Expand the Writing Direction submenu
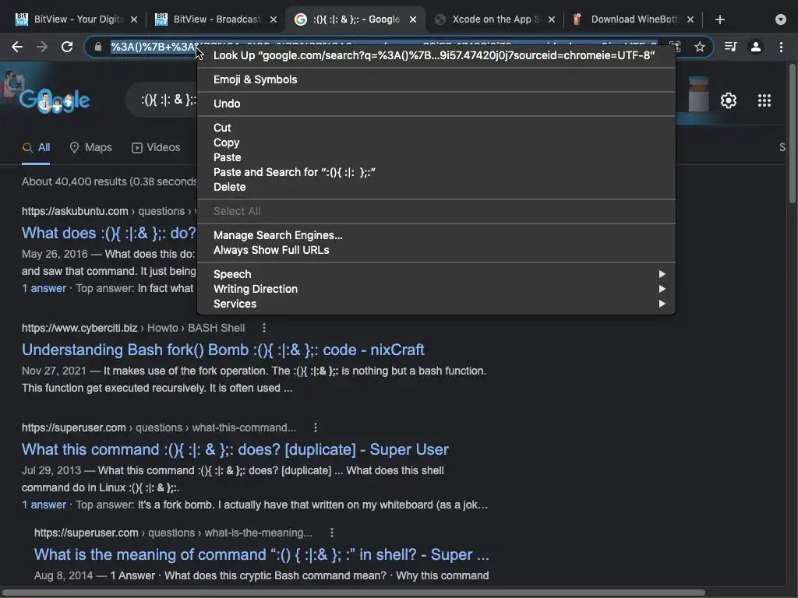 [436, 289]
